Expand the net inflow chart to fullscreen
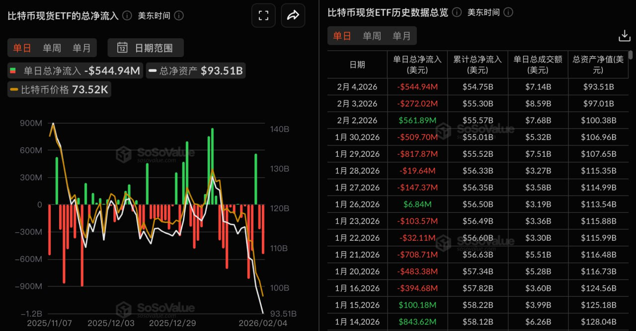Image resolution: width=636 pixels, height=331 pixels. pyautogui.click(x=263, y=15)
